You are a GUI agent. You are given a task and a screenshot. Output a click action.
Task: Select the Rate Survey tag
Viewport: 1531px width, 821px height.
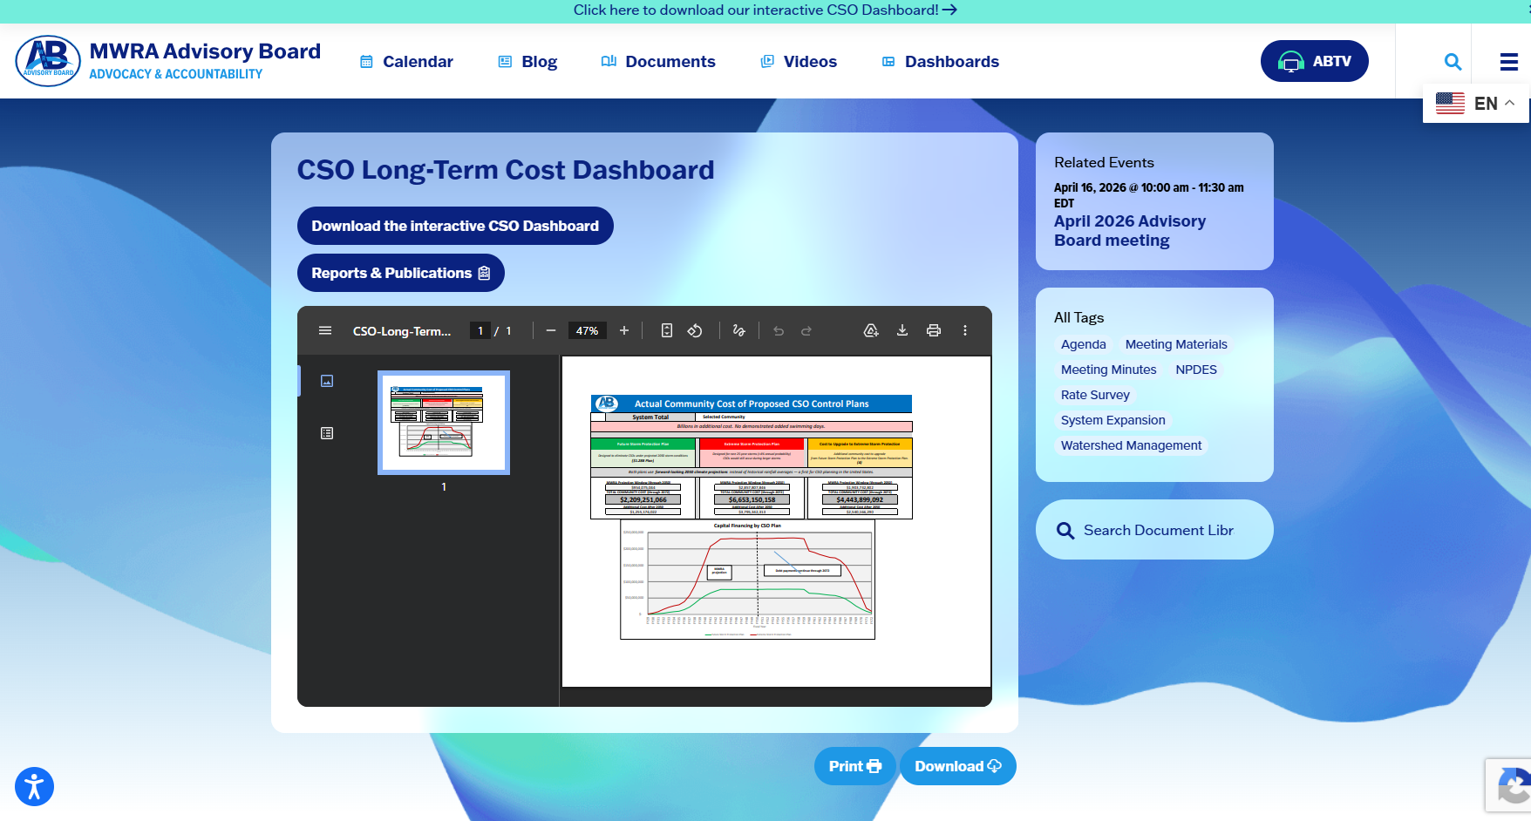tap(1095, 395)
